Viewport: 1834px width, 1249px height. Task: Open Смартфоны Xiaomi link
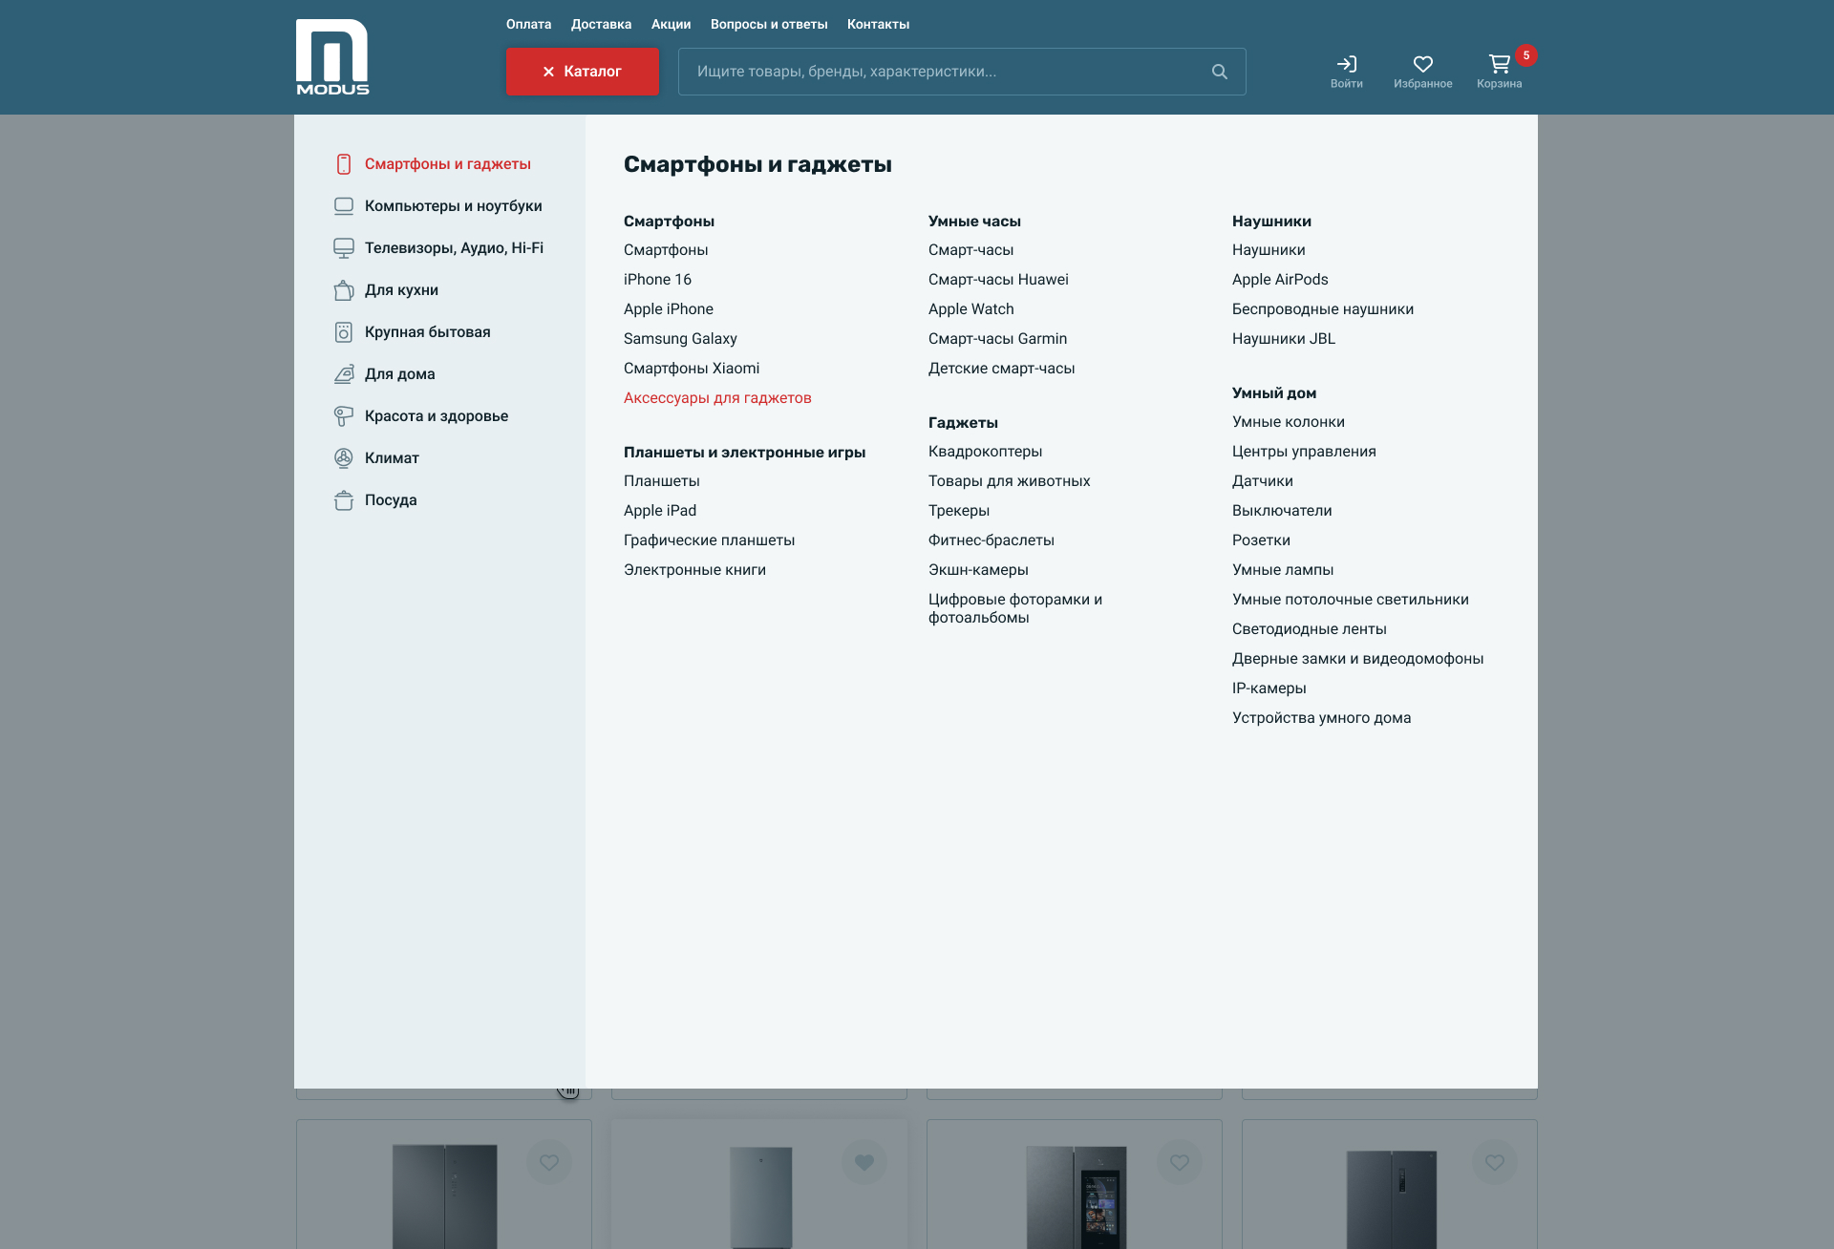pyautogui.click(x=692, y=369)
